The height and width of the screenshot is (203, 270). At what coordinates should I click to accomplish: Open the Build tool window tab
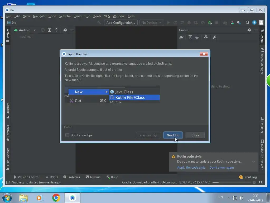click(112, 177)
